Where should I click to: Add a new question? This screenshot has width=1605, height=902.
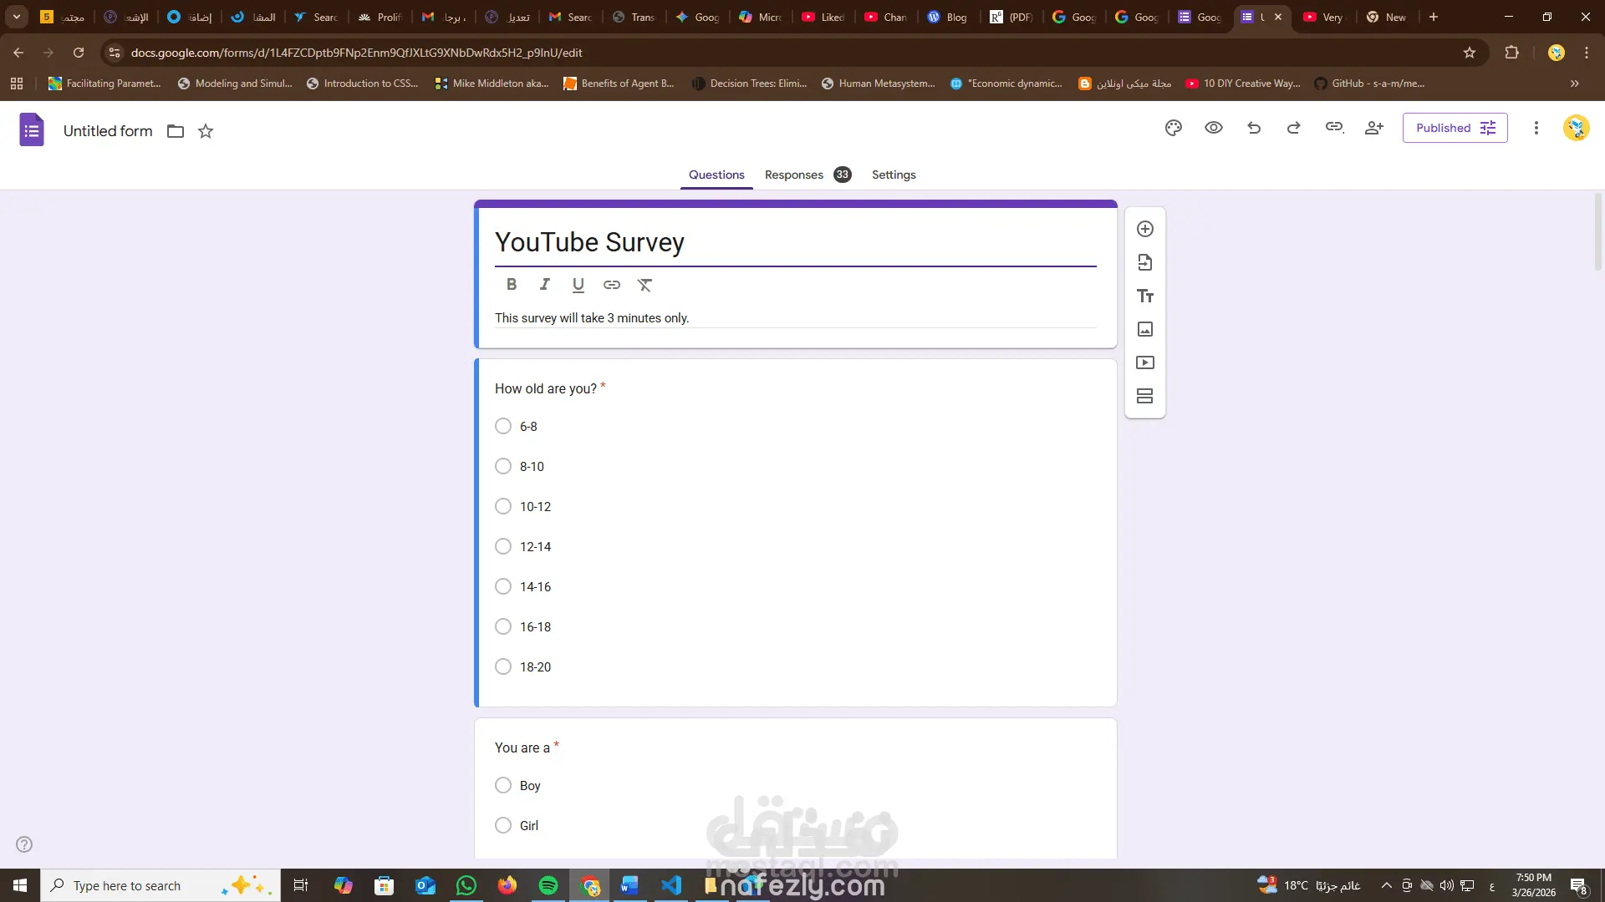pyautogui.click(x=1145, y=229)
